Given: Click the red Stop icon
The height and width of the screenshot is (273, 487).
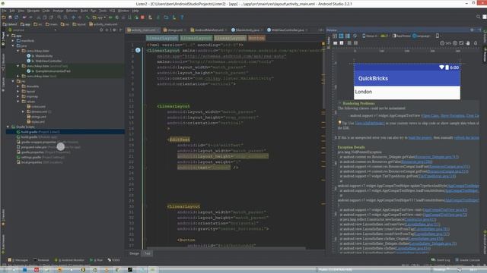Looking at the screenshot, I should tap(142, 17).
